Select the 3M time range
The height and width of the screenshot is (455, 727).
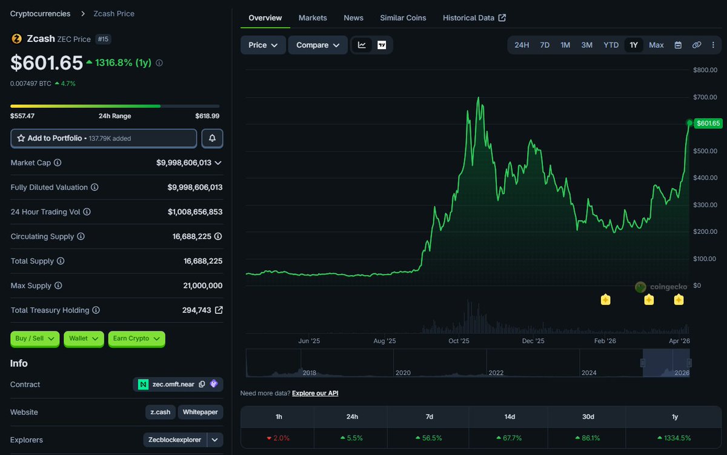tap(586, 45)
